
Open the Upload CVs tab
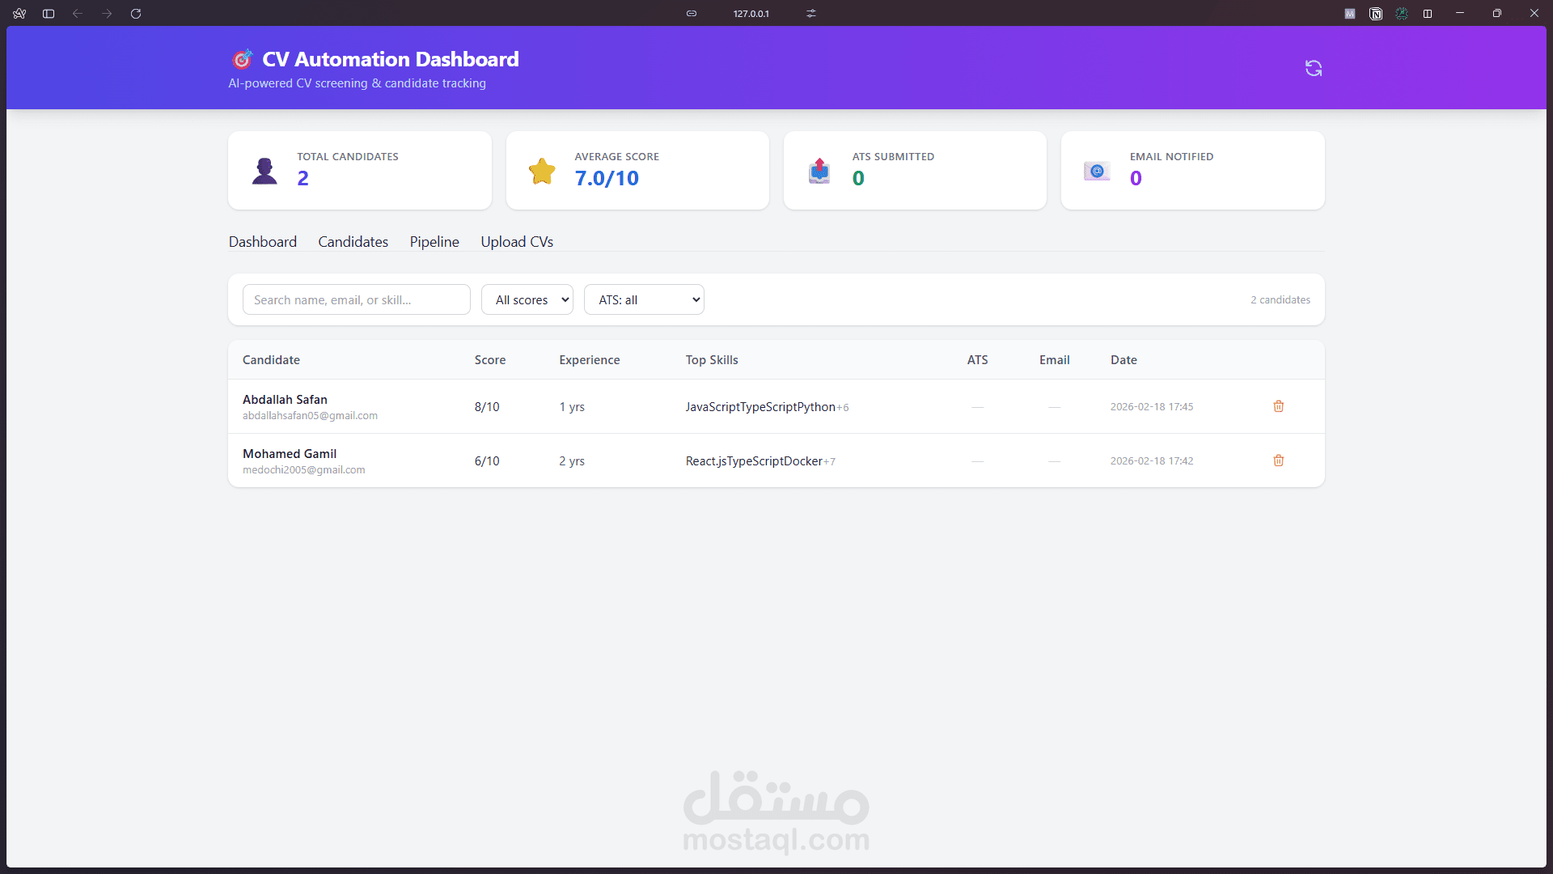tap(517, 242)
